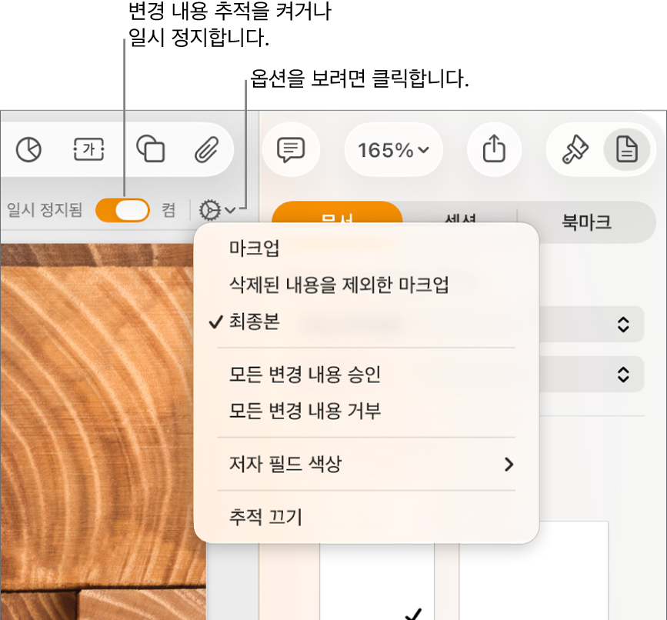Viewport: 667px width, 620px height.
Task: Select the checked 최종본 option
Action: [366, 322]
